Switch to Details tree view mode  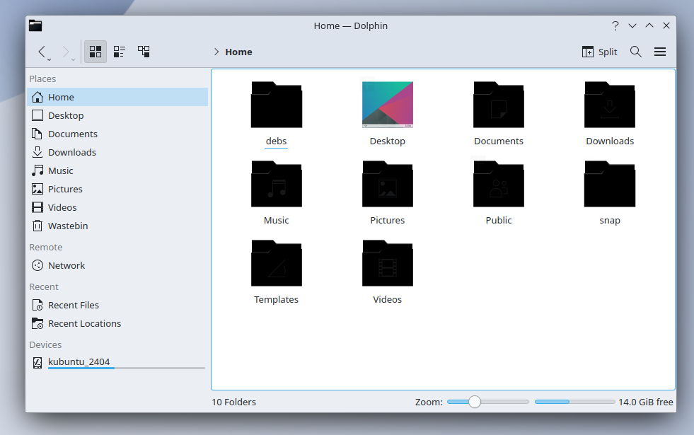[x=144, y=52]
